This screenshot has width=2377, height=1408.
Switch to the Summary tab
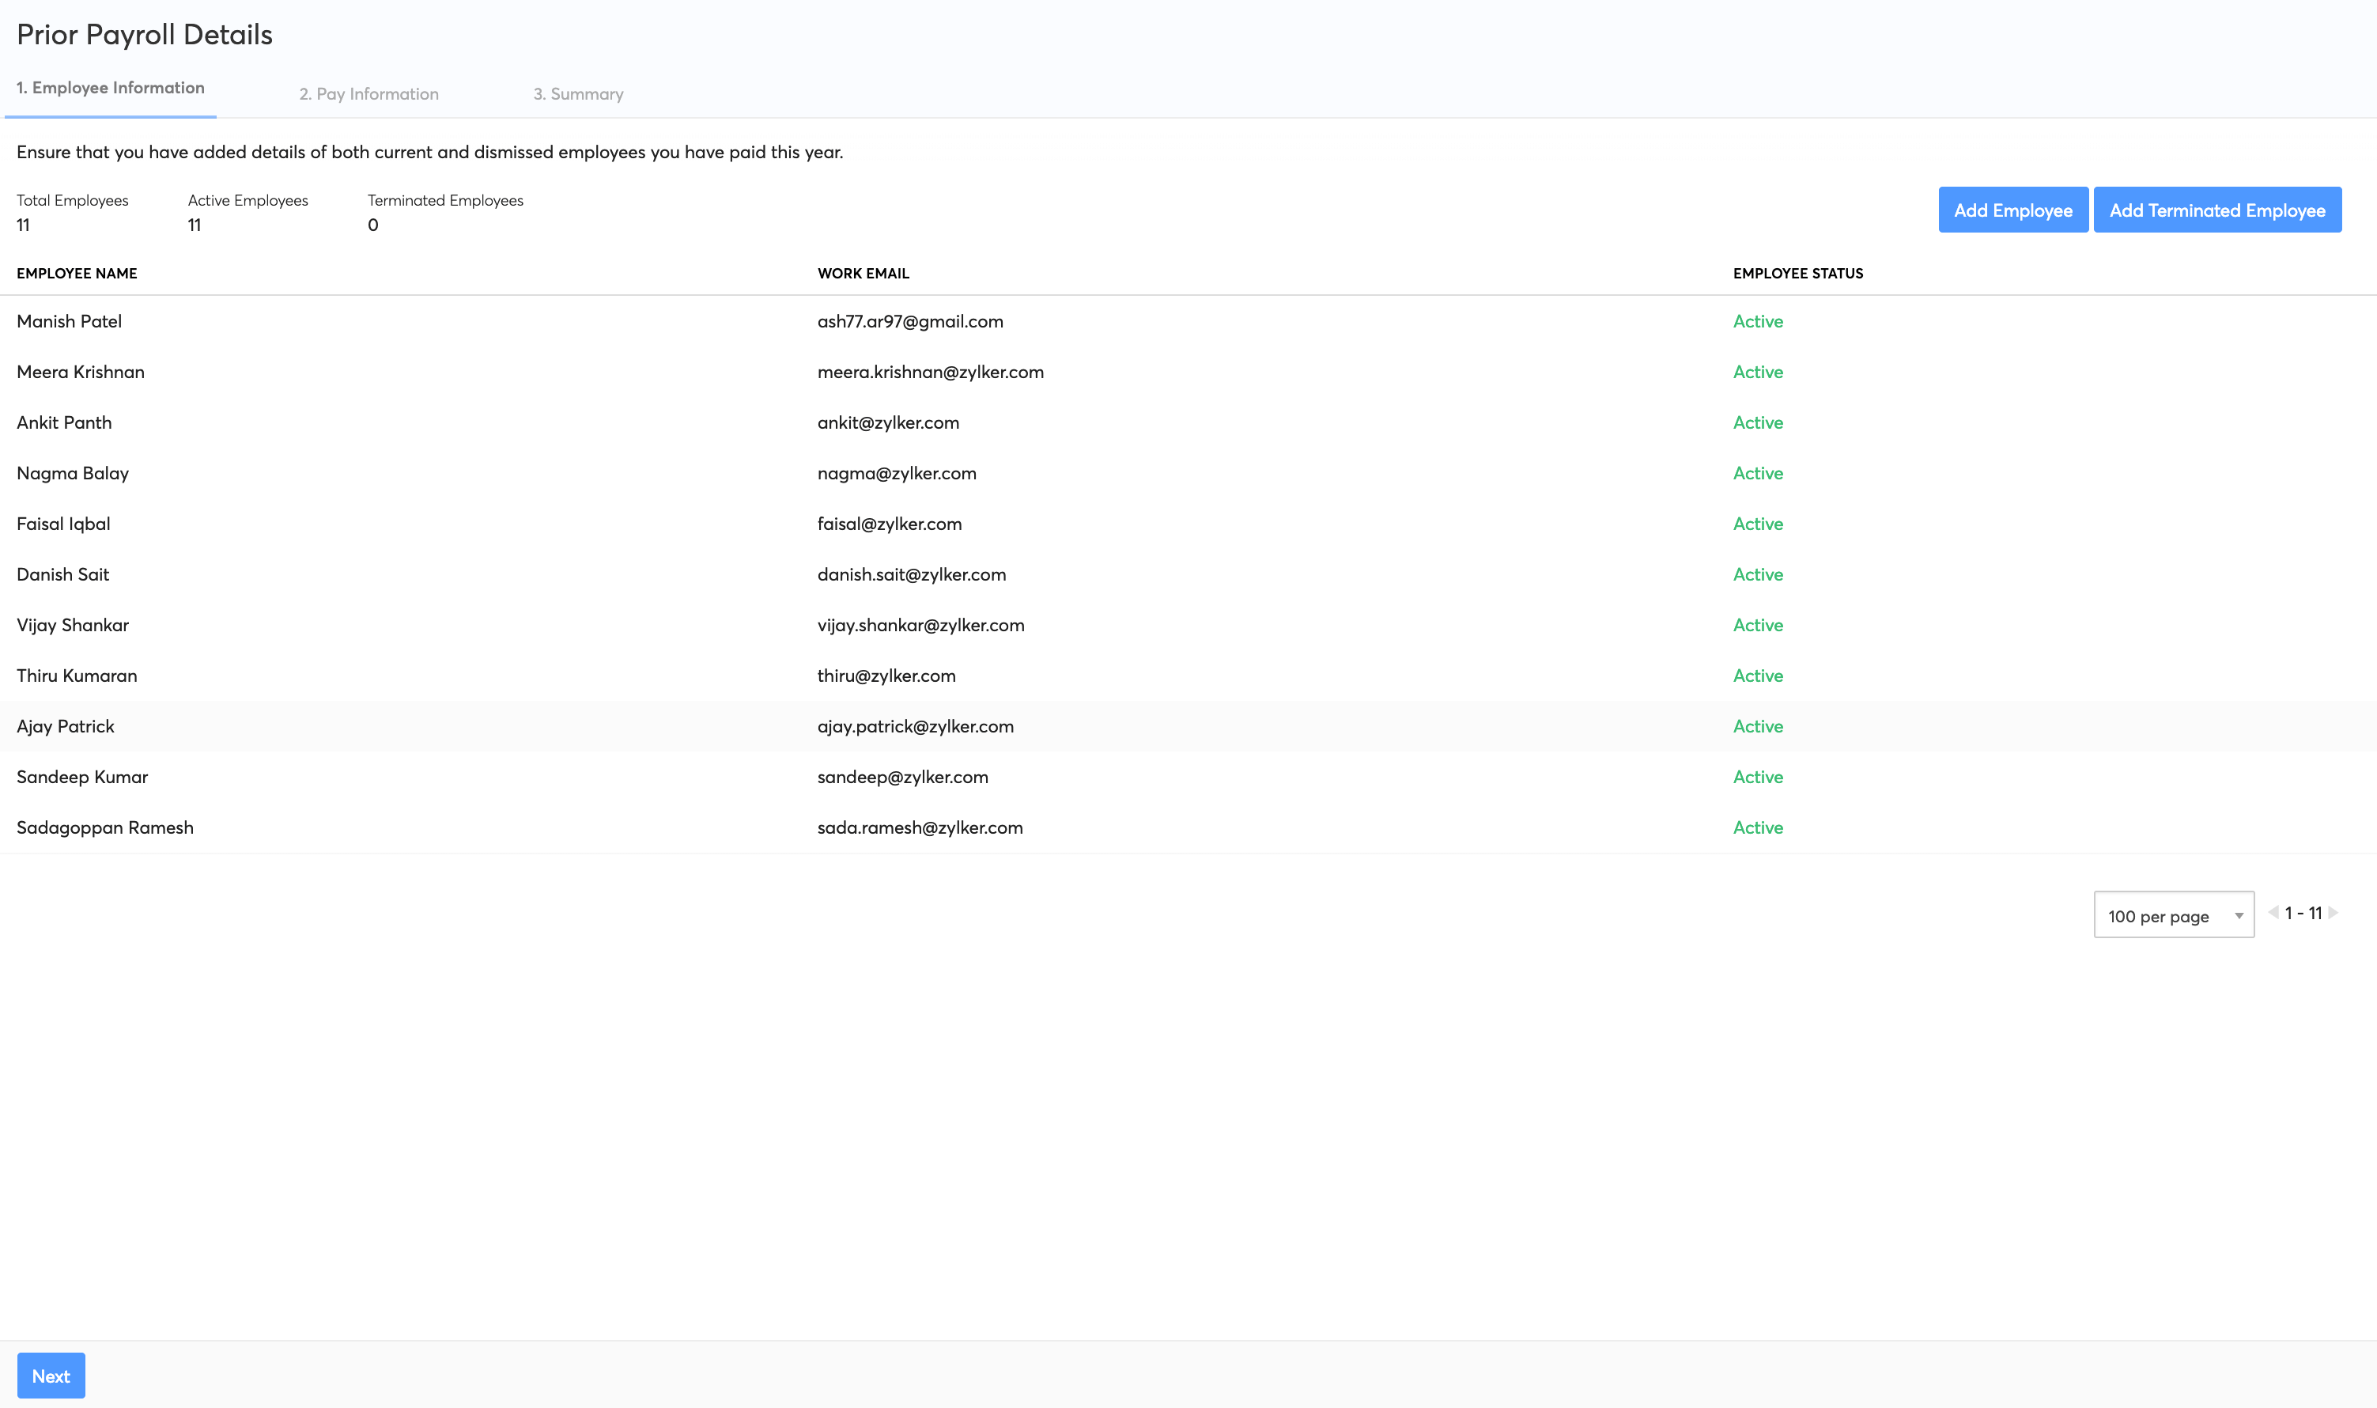[578, 94]
